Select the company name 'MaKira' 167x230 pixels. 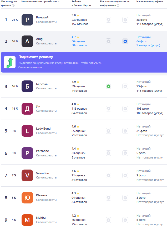pyautogui.click(x=41, y=218)
